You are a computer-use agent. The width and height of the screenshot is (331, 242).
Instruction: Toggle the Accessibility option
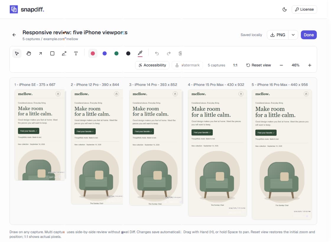pos(152,65)
